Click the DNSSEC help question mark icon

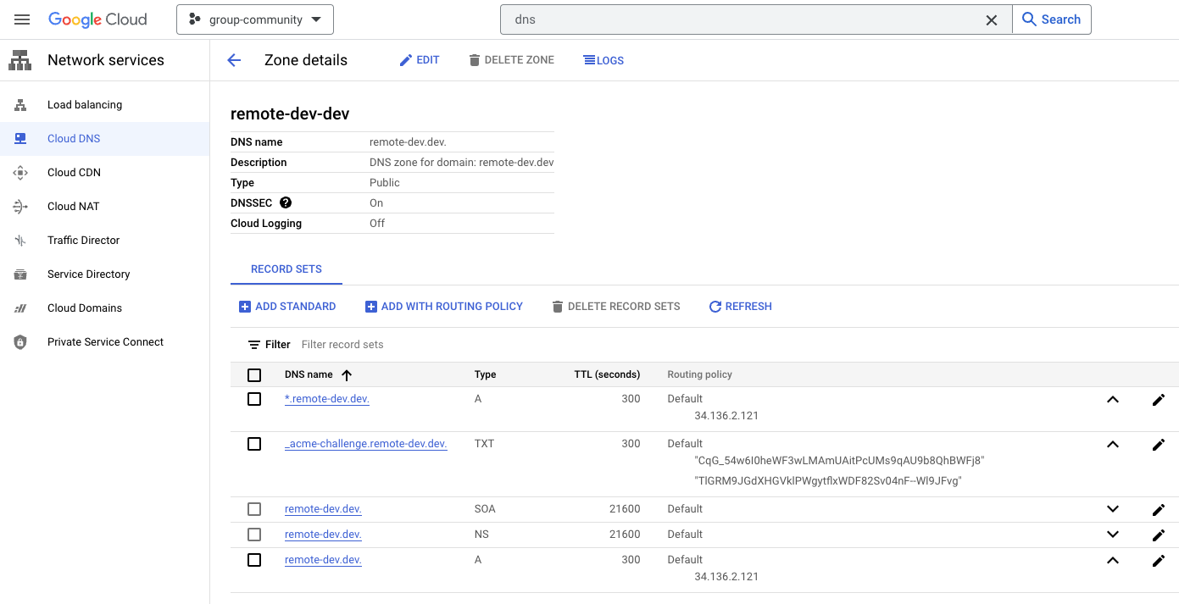286,202
